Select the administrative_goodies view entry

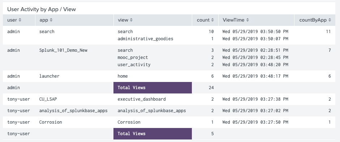146,39
